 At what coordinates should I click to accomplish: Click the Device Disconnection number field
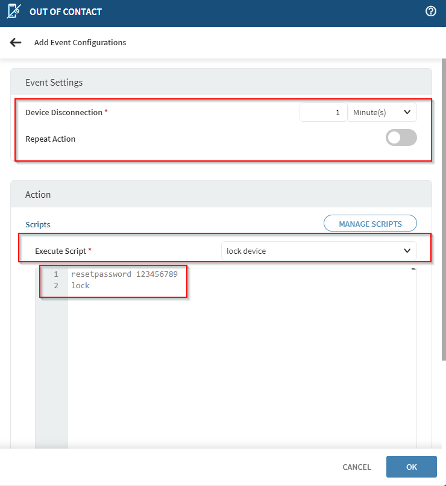323,112
